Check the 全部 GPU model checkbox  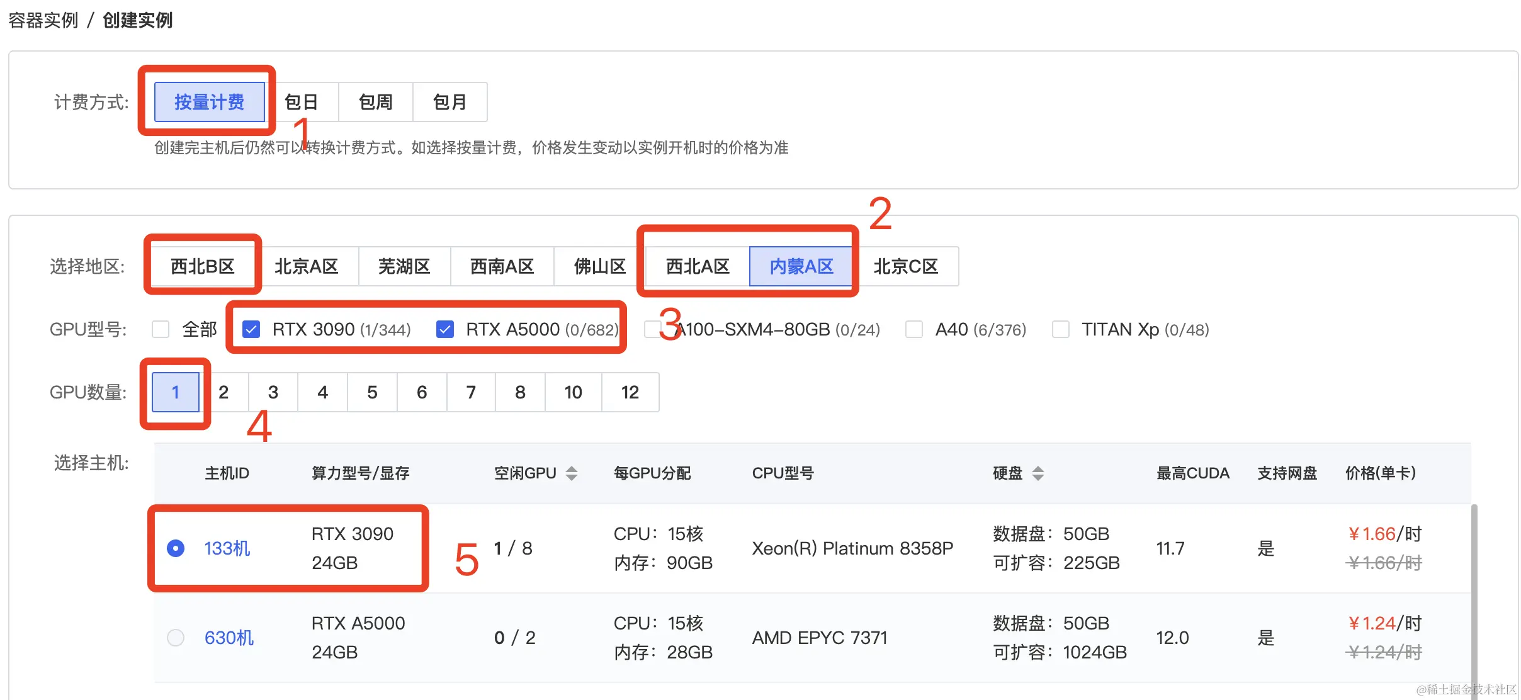pyautogui.click(x=161, y=329)
